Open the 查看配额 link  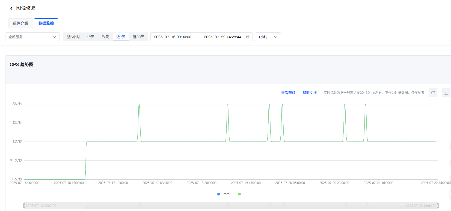[288, 93]
